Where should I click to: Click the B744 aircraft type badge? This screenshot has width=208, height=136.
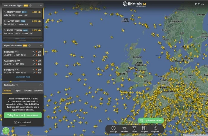point(24,12)
